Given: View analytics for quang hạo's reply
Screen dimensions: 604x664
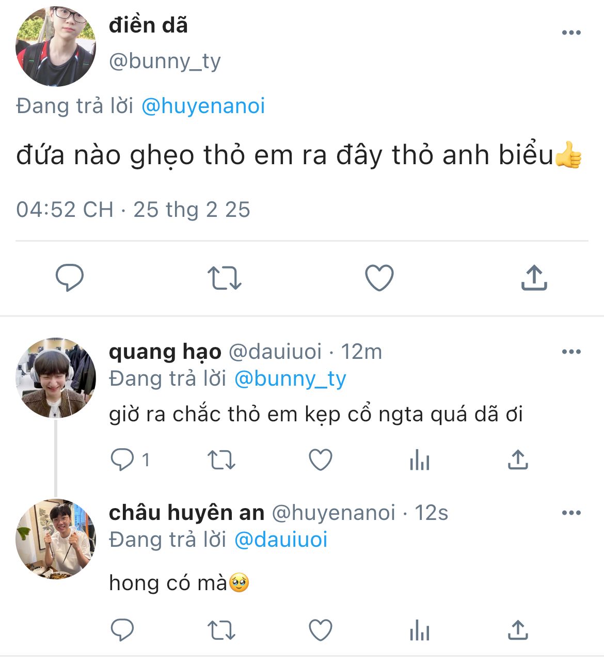Looking at the screenshot, I should pyautogui.click(x=419, y=460).
